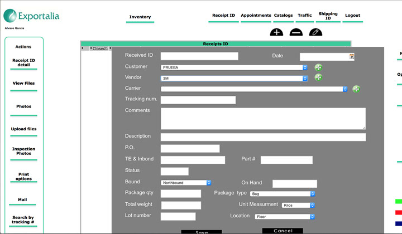Expand the Package type dropdown
This screenshot has width=402, height=234.
283,194
